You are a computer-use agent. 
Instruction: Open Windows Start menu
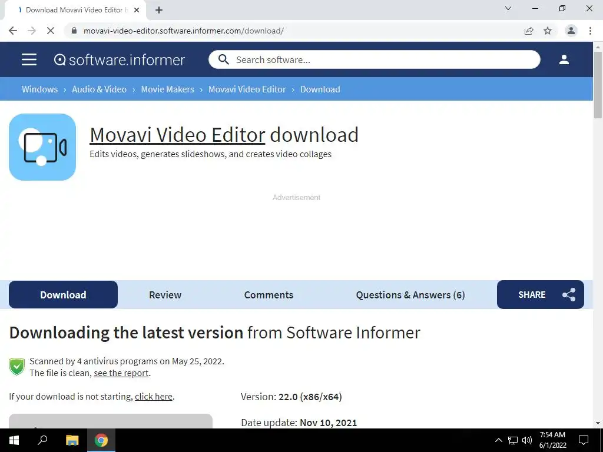[14, 440]
